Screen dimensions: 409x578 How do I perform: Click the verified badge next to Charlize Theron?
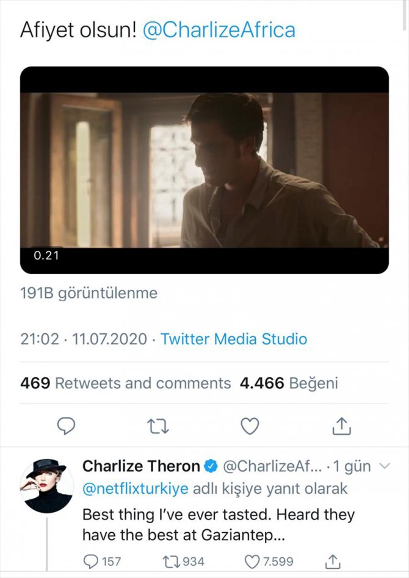click(x=211, y=467)
